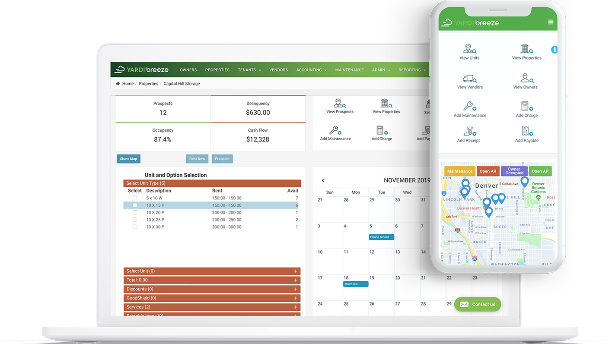Open the Properties menu item
Image resolution: width=612 pixels, height=344 pixels.
[x=217, y=70]
